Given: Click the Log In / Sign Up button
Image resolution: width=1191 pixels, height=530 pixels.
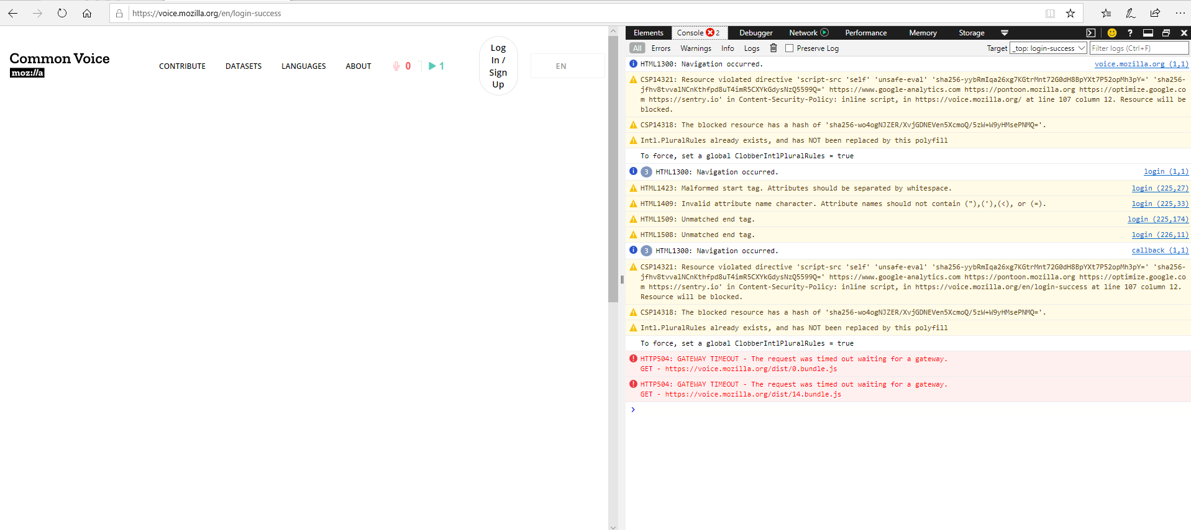Looking at the screenshot, I should click(x=498, y=66).
